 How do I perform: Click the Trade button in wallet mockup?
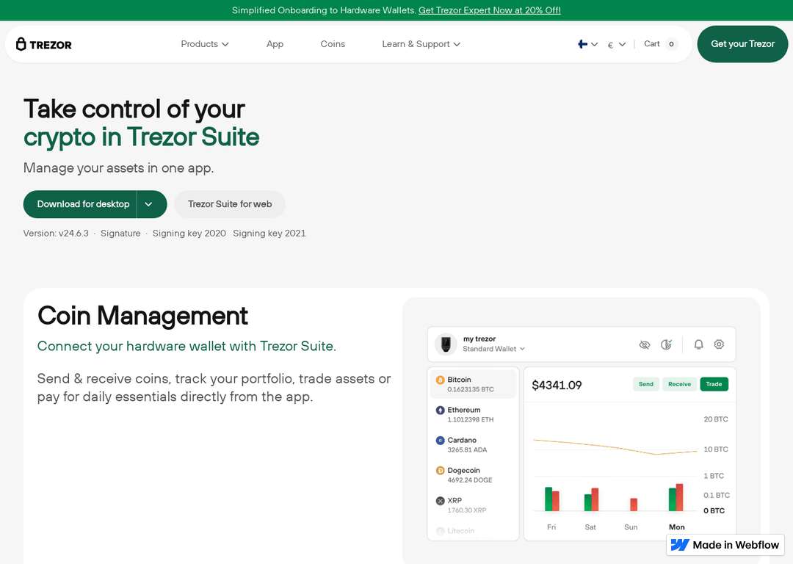[x=714, y=384]
